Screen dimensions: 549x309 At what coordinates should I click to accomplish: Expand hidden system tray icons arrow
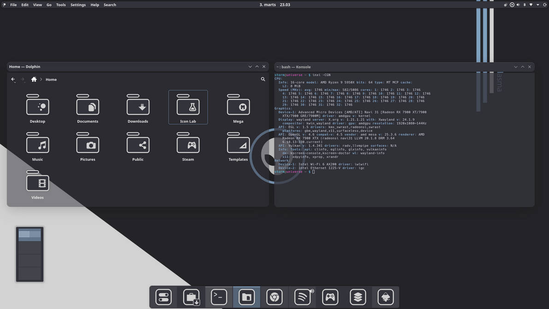538,5
